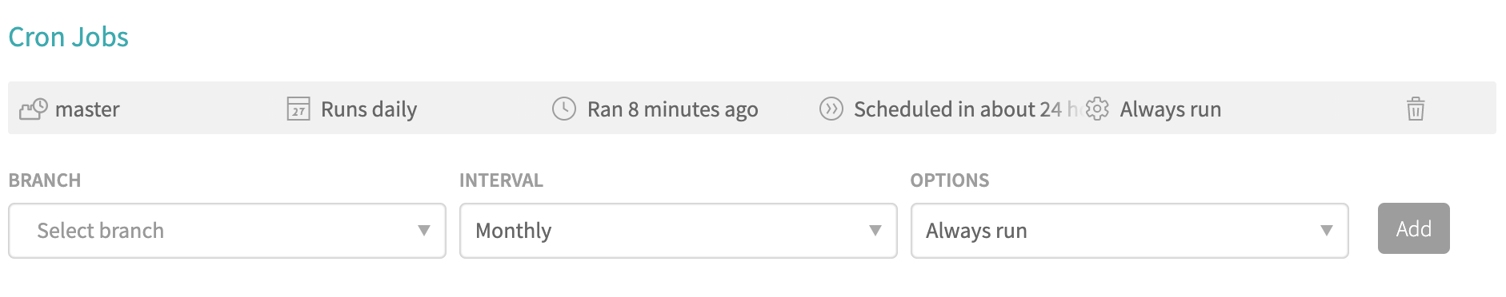Open the Monthly interval dropdown
The width and height of the screenshot is (1506, 297).
click(x=679, y=231)
